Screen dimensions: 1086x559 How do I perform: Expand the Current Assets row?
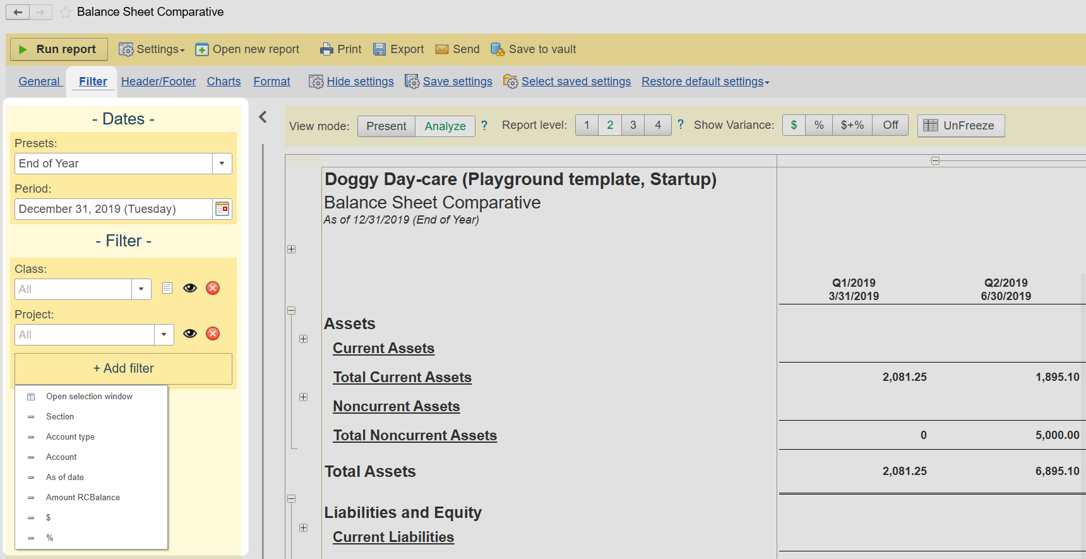click(304, 339)
